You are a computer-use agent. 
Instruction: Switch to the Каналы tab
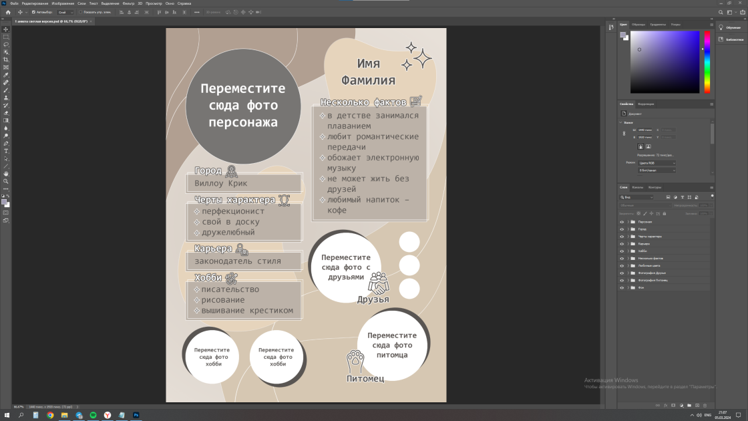638,188
